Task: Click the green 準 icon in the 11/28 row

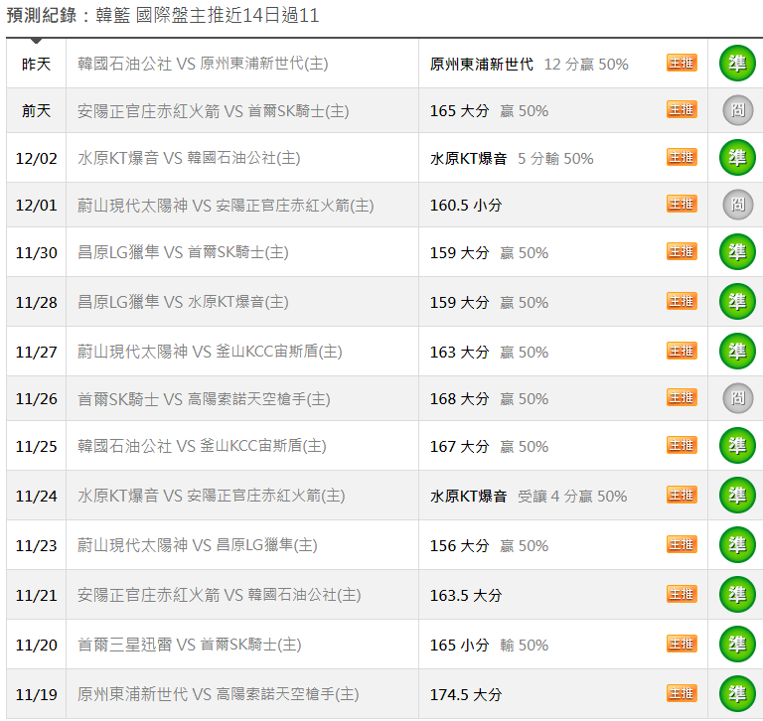Action: click(737, 302)
